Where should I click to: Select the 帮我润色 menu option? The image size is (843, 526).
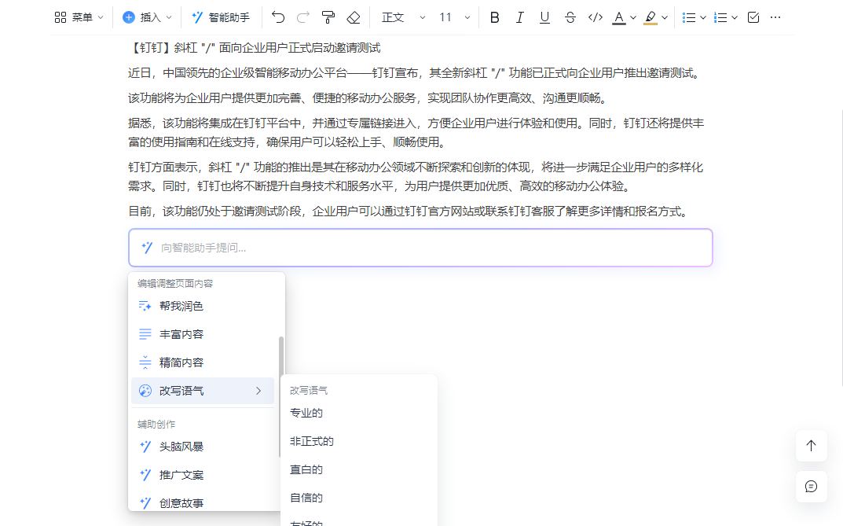pyautogui.click(x=181, y=306)
